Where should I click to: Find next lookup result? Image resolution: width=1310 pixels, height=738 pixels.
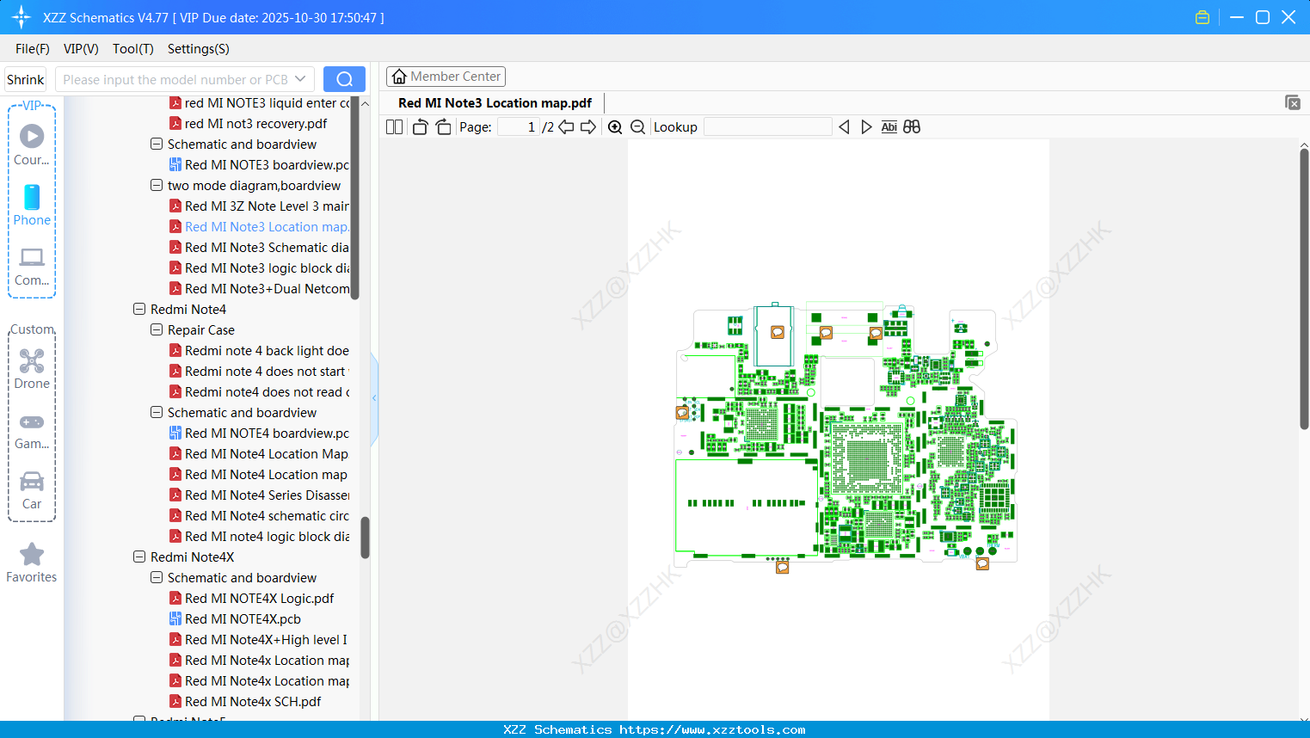click(866, 127)
